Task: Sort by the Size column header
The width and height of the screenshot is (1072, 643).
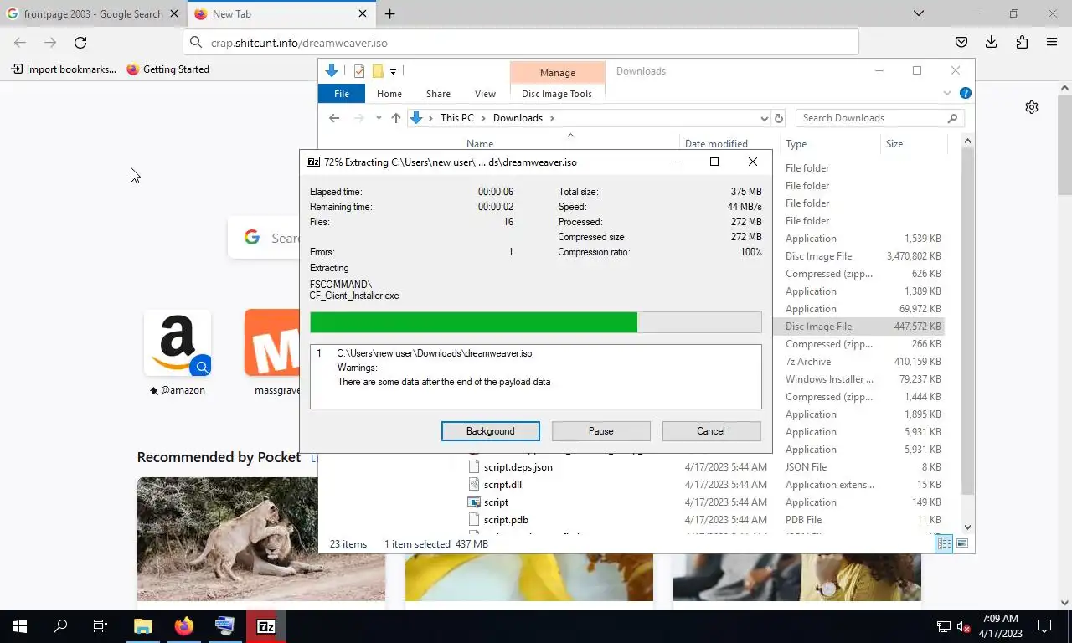Action: pyautogui.click(x=894, y=144)
